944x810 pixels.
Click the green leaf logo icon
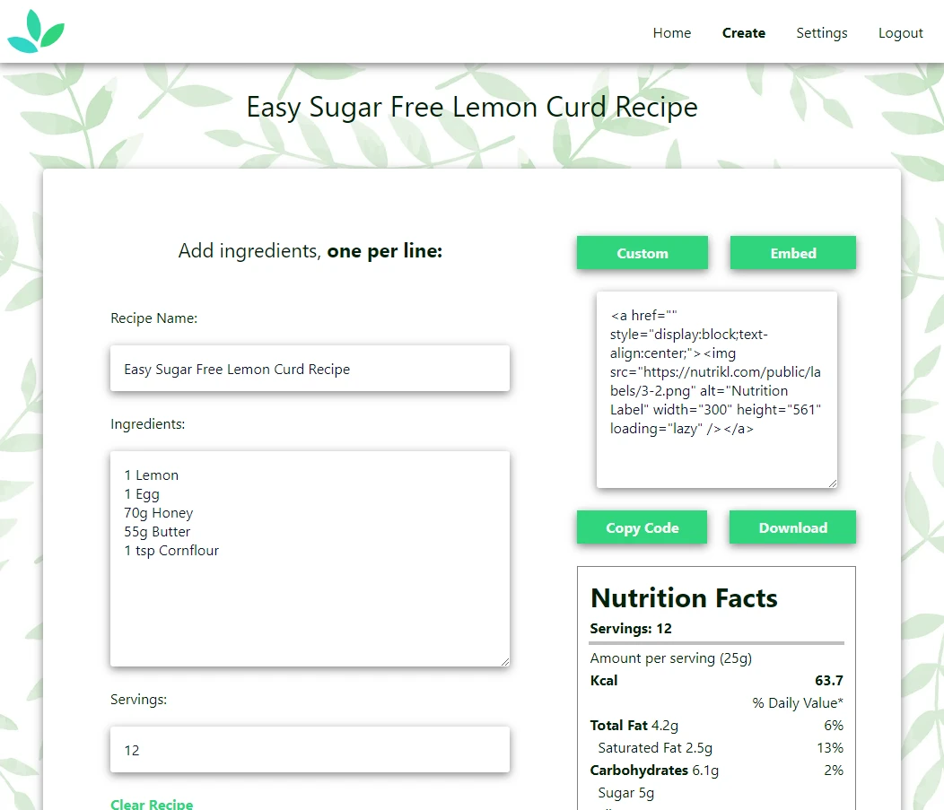point(36,31)
